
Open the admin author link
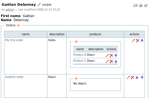10,9
